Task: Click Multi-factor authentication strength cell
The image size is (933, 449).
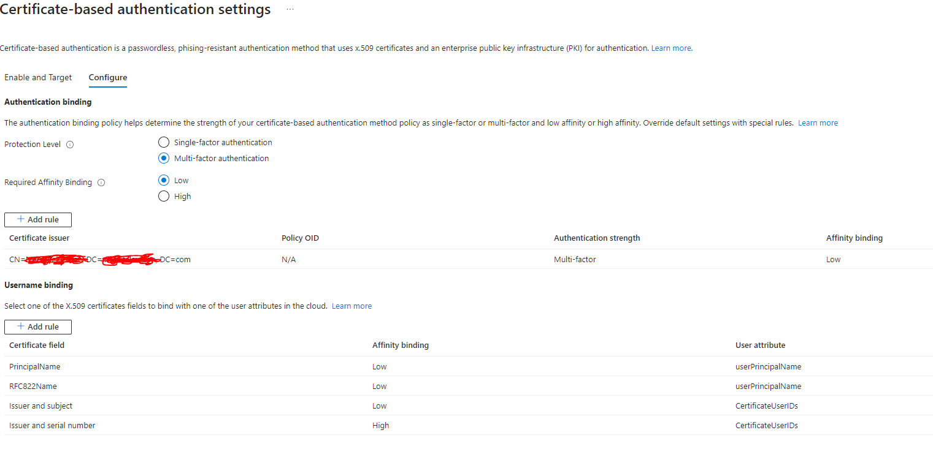Action: tap(575, 259)
